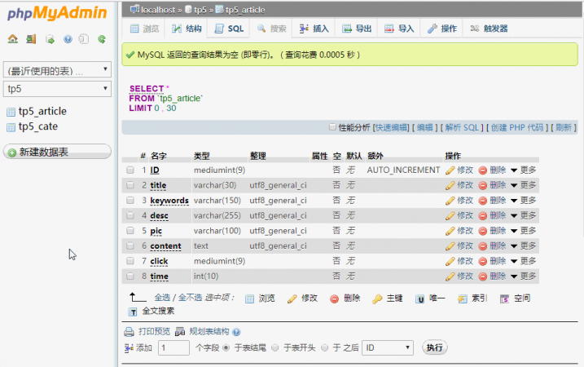This screenshot has height=367, width=584.
Task: Click red delete icon for content row
Action: (483, 246)
